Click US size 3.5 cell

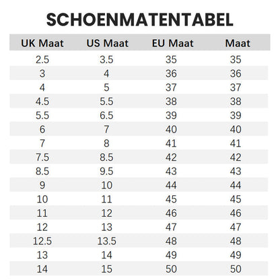106,60
